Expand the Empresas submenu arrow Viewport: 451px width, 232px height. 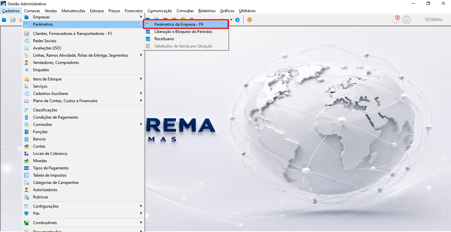tap(141, 17)
